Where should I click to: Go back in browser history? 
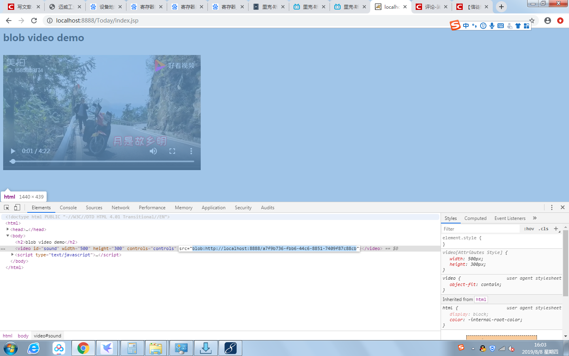click(9, 21)
